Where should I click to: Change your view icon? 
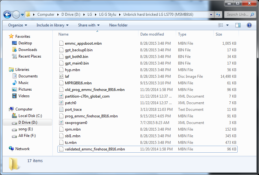click(x=220, y=25)
